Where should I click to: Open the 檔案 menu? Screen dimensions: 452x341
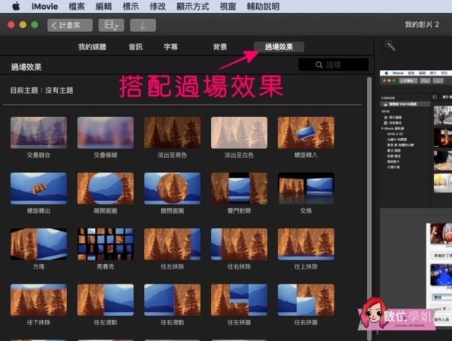pyautogui.click(x=77, y=6)
